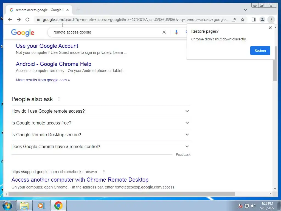Open the tab search dropdown arrow
This screenshot has width=281, height=211.
(x=245, y=10)
